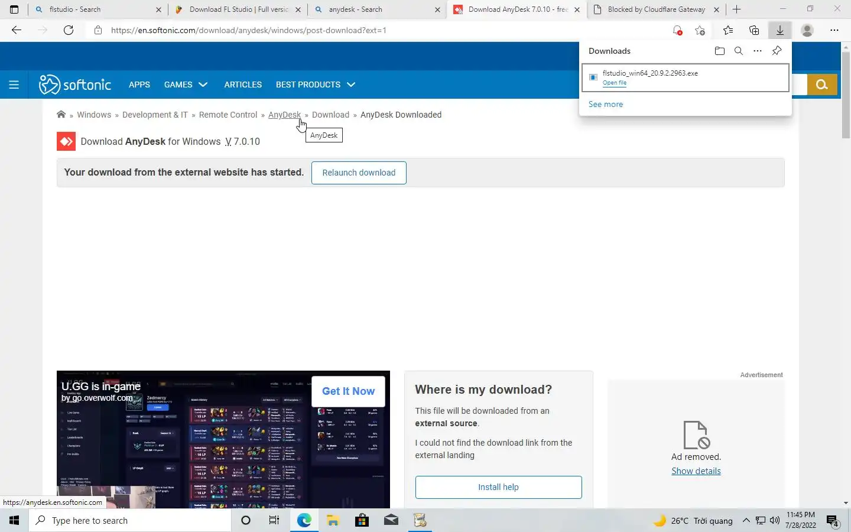
Task: Refresh the Softonic page
Action: pyautogui.click(x=69, y=30)
